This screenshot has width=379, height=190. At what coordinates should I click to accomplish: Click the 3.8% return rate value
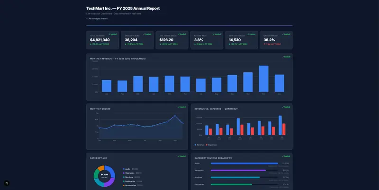[199, 40]
